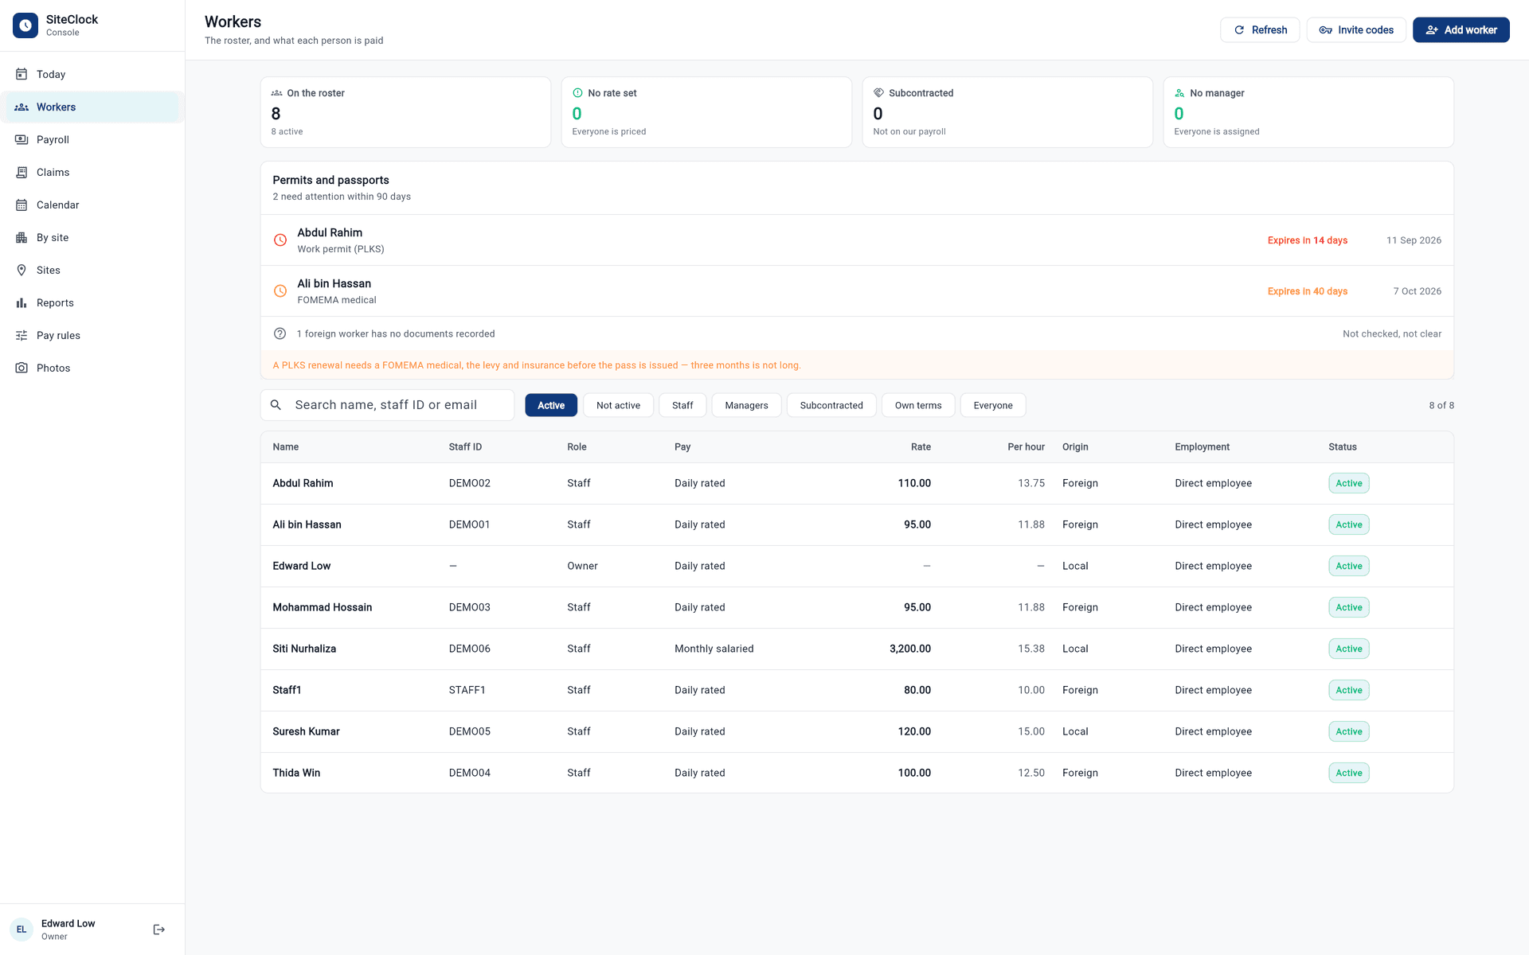Click the By site building icon

[22, 237]
